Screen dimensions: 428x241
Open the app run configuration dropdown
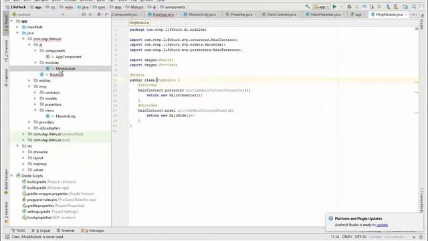(322, 7)
